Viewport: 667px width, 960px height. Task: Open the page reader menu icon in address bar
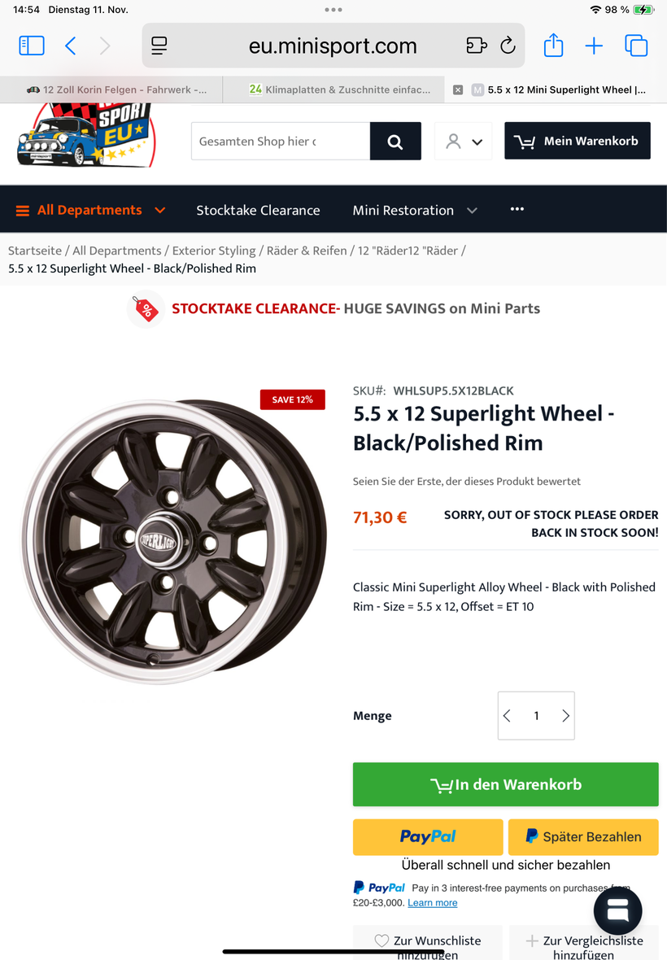tap(159, 46)
